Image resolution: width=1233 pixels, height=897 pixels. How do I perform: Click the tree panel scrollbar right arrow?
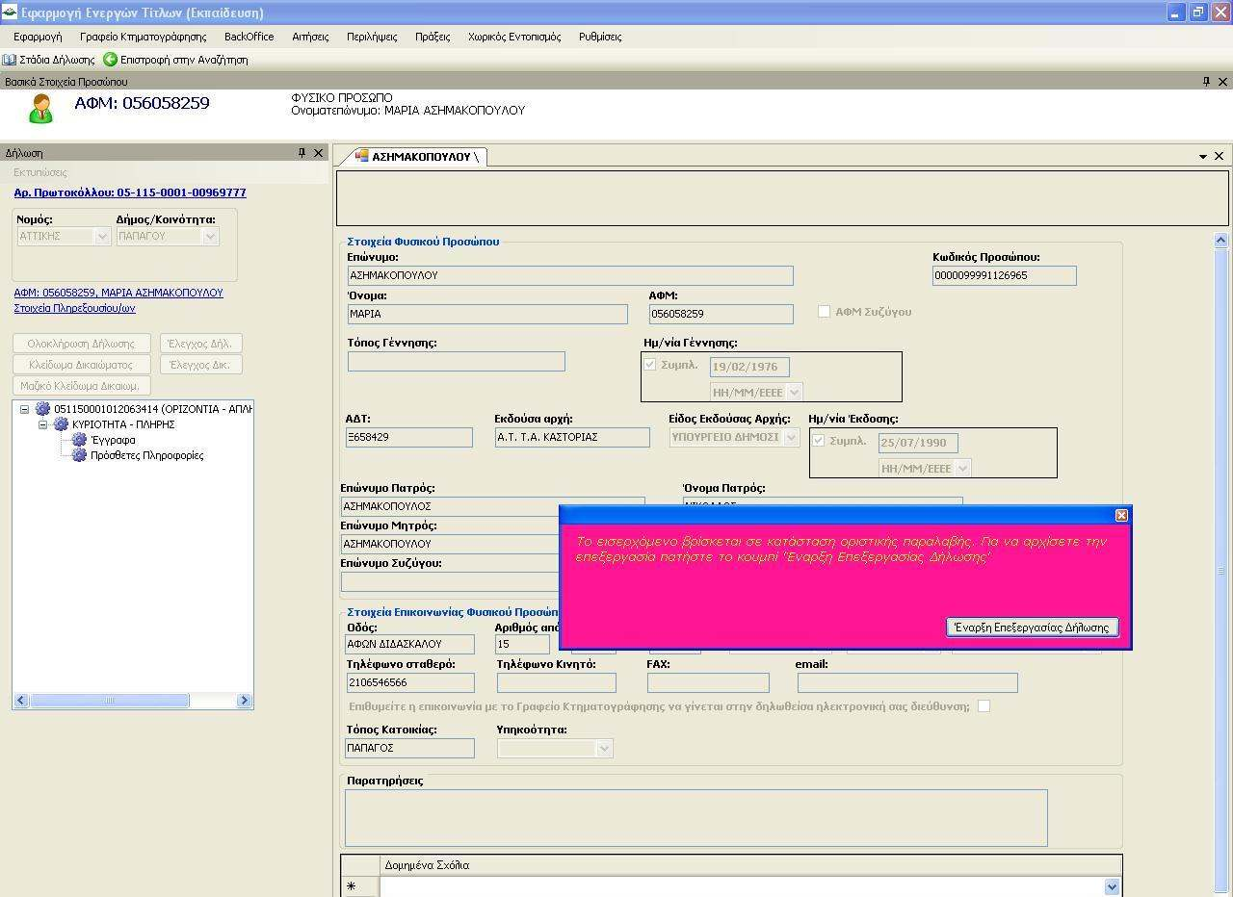click(x=245, y=701)
